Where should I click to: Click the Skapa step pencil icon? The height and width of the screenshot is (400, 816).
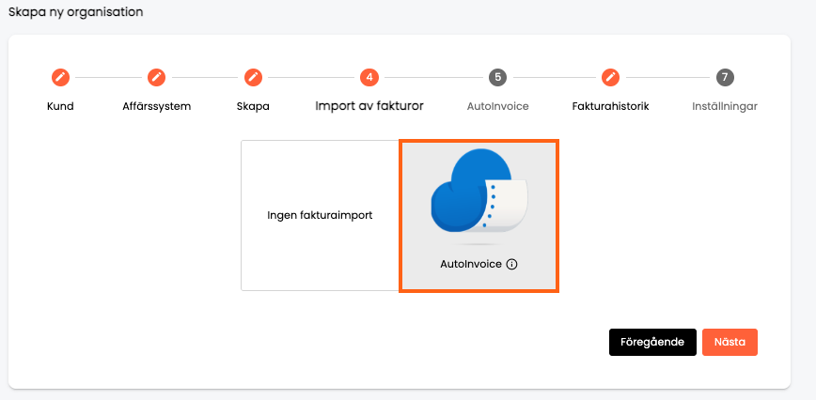(253, 78)
